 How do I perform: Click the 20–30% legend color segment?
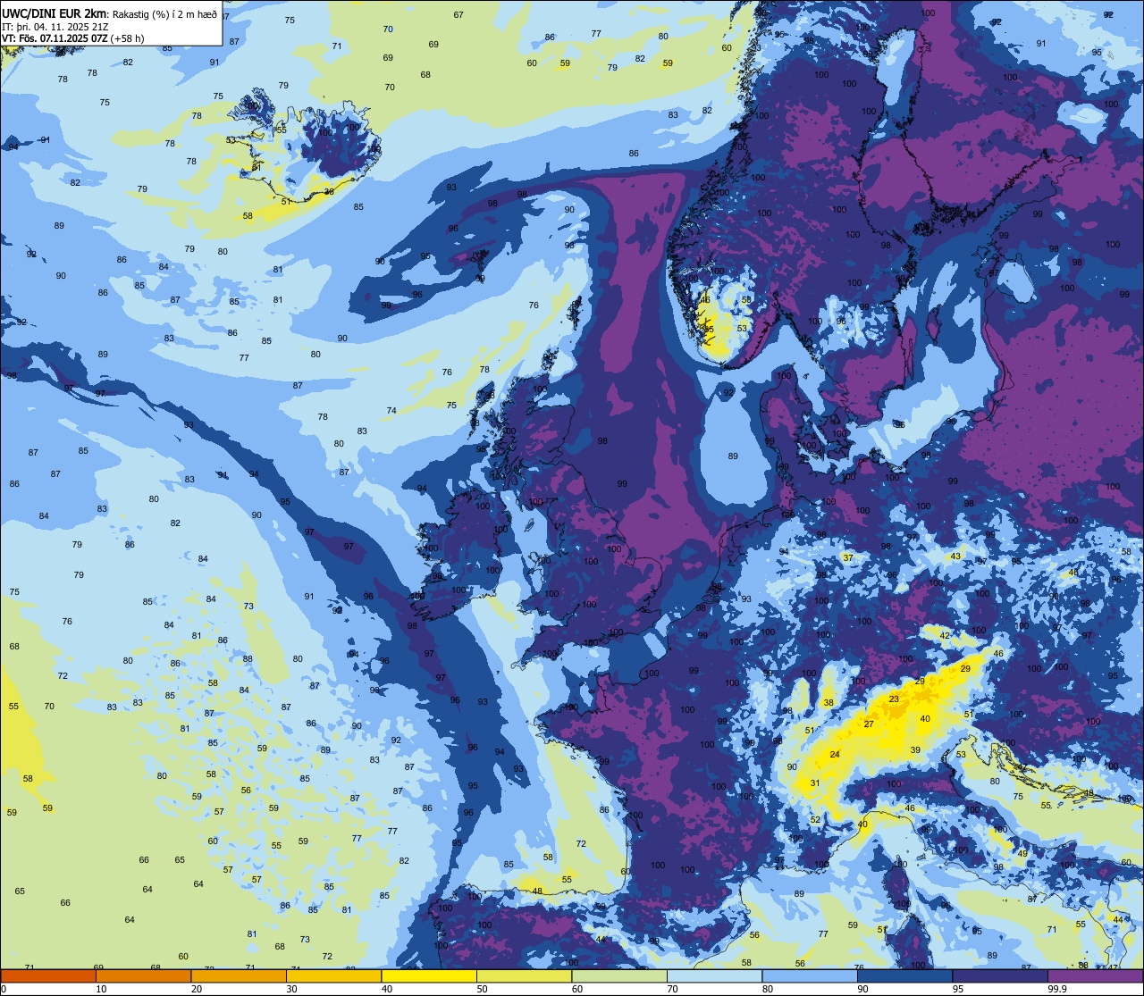coord(239,976)
